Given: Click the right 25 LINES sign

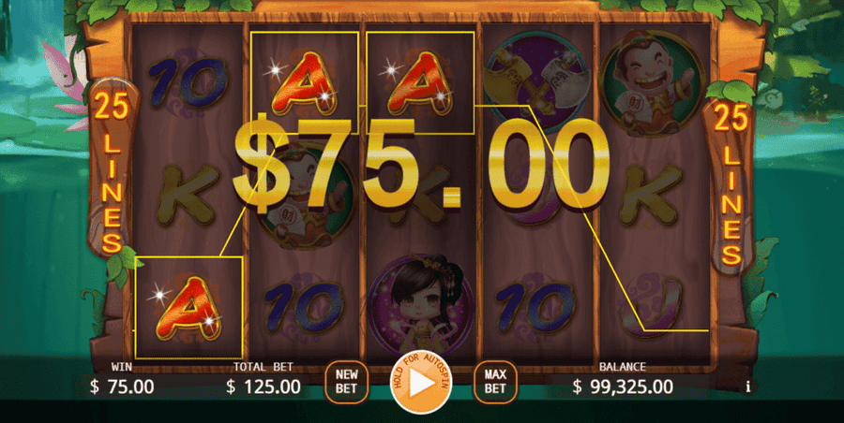Looking at the screenshot, I should pyautogui.click(x=731, y=182).
